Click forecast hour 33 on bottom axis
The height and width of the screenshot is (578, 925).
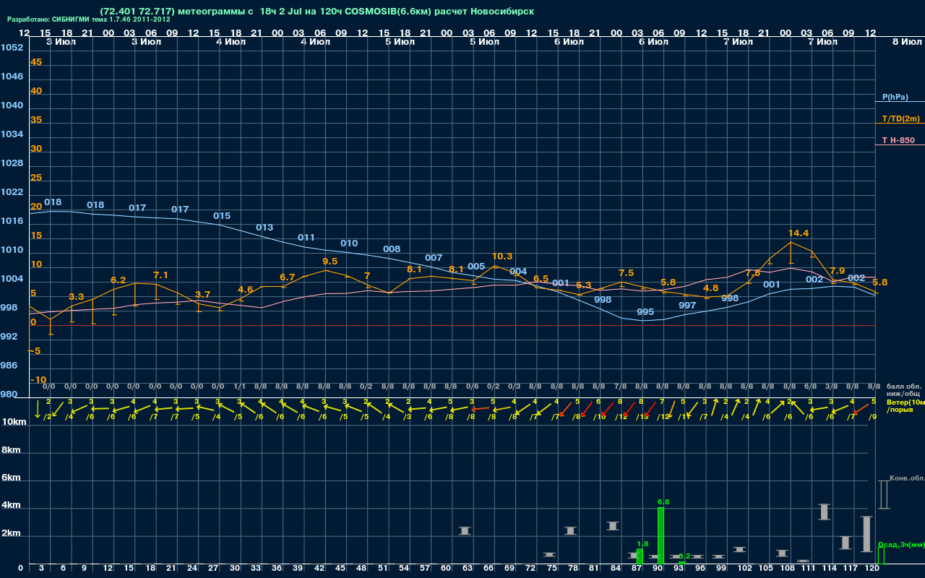click(256, 569)
